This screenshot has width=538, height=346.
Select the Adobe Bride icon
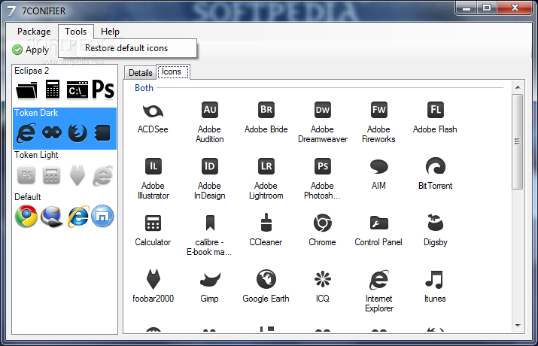point(266,110)
